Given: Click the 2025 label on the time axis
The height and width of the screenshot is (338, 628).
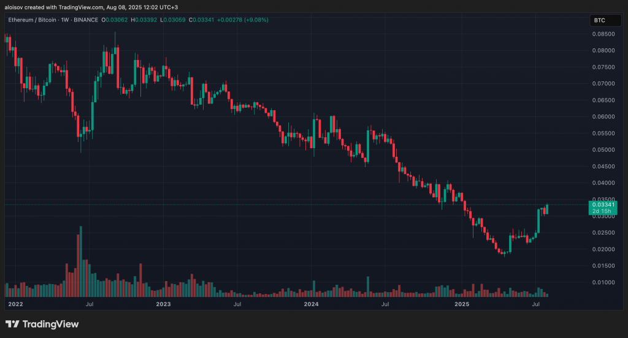Looking at the screenshot, I should click(x=462, y=304).
